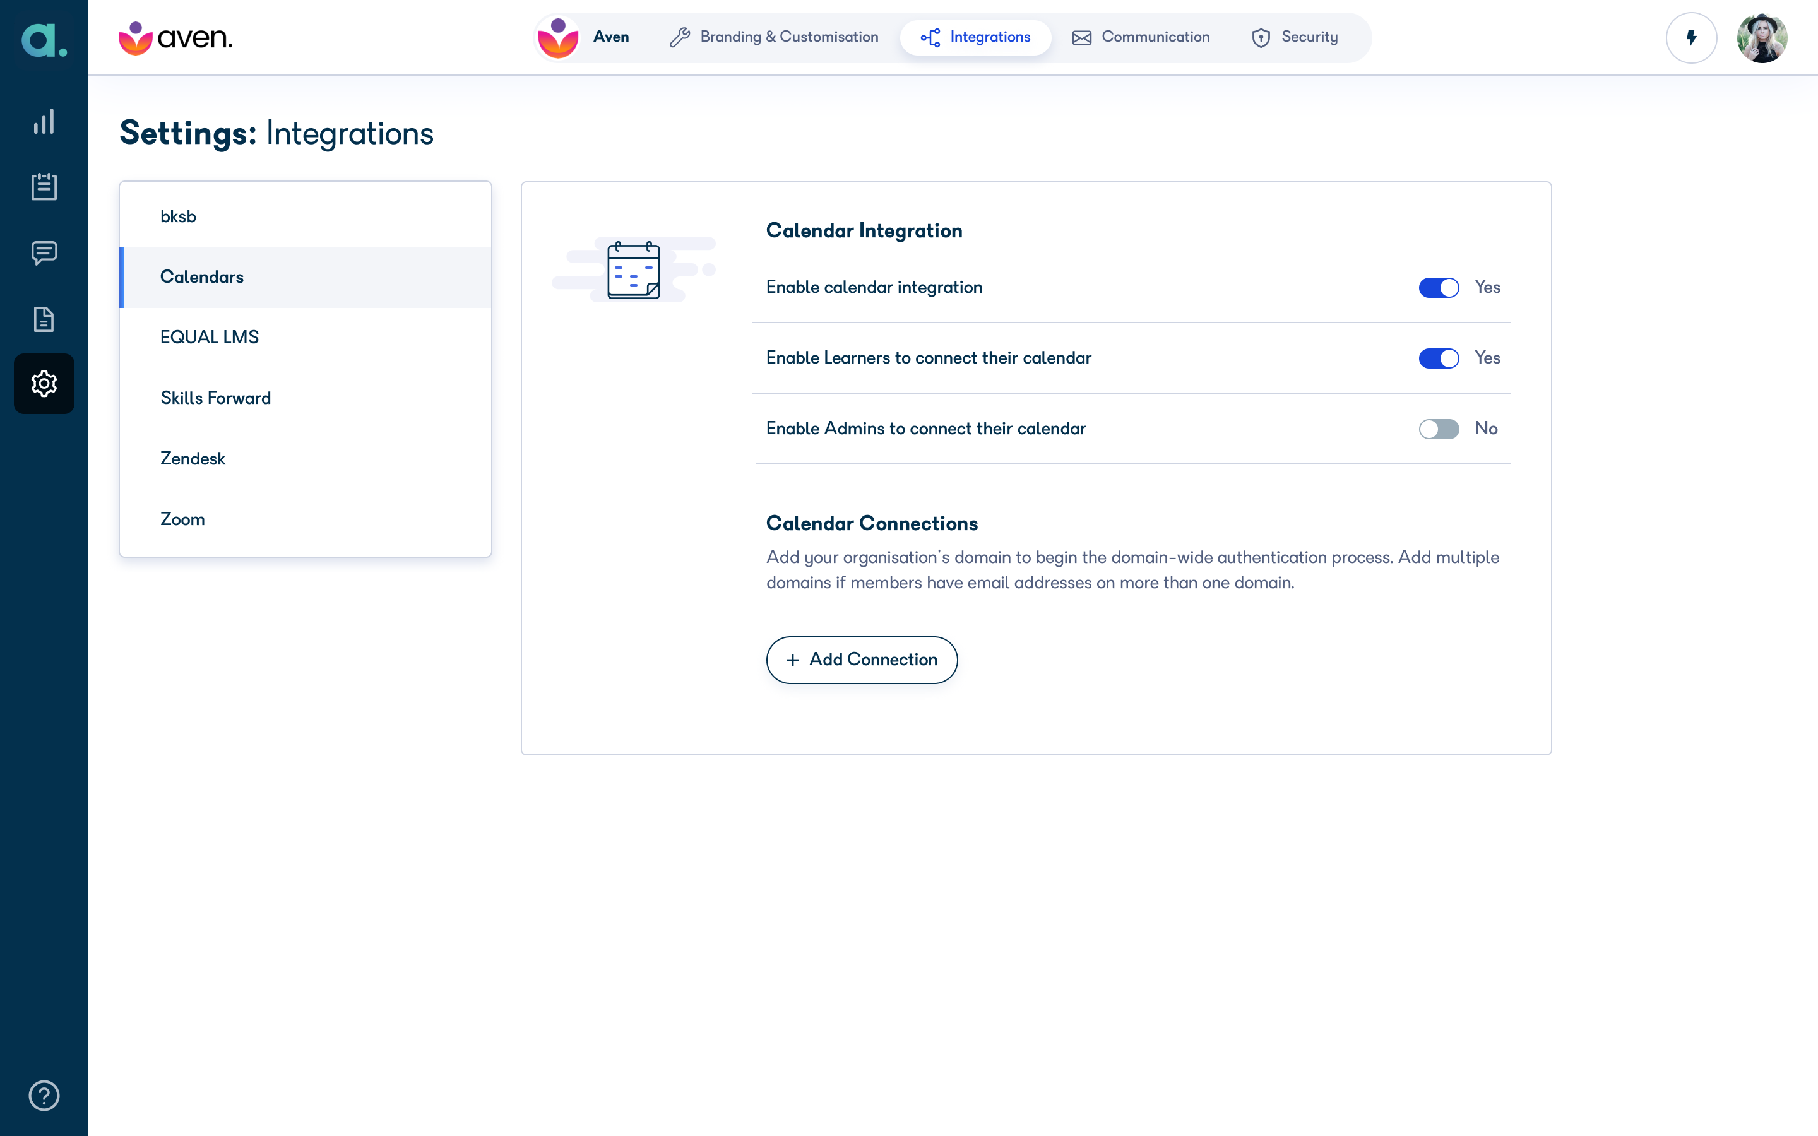Click the Aven organisation avatar icon
Image resolution: width=1818 pixels, height=1136 pixels.
[x=557, y=38]
